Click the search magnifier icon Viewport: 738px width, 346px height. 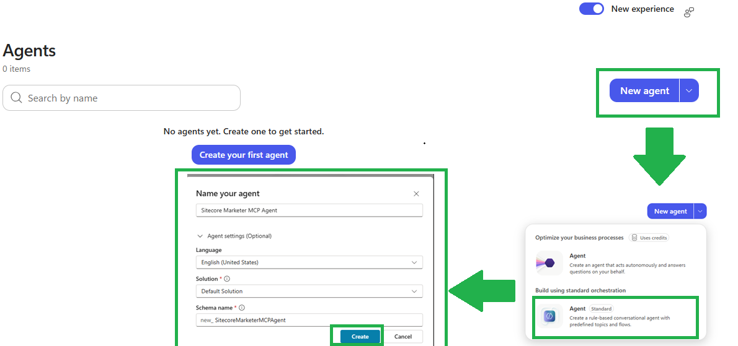tap(16, 98)
